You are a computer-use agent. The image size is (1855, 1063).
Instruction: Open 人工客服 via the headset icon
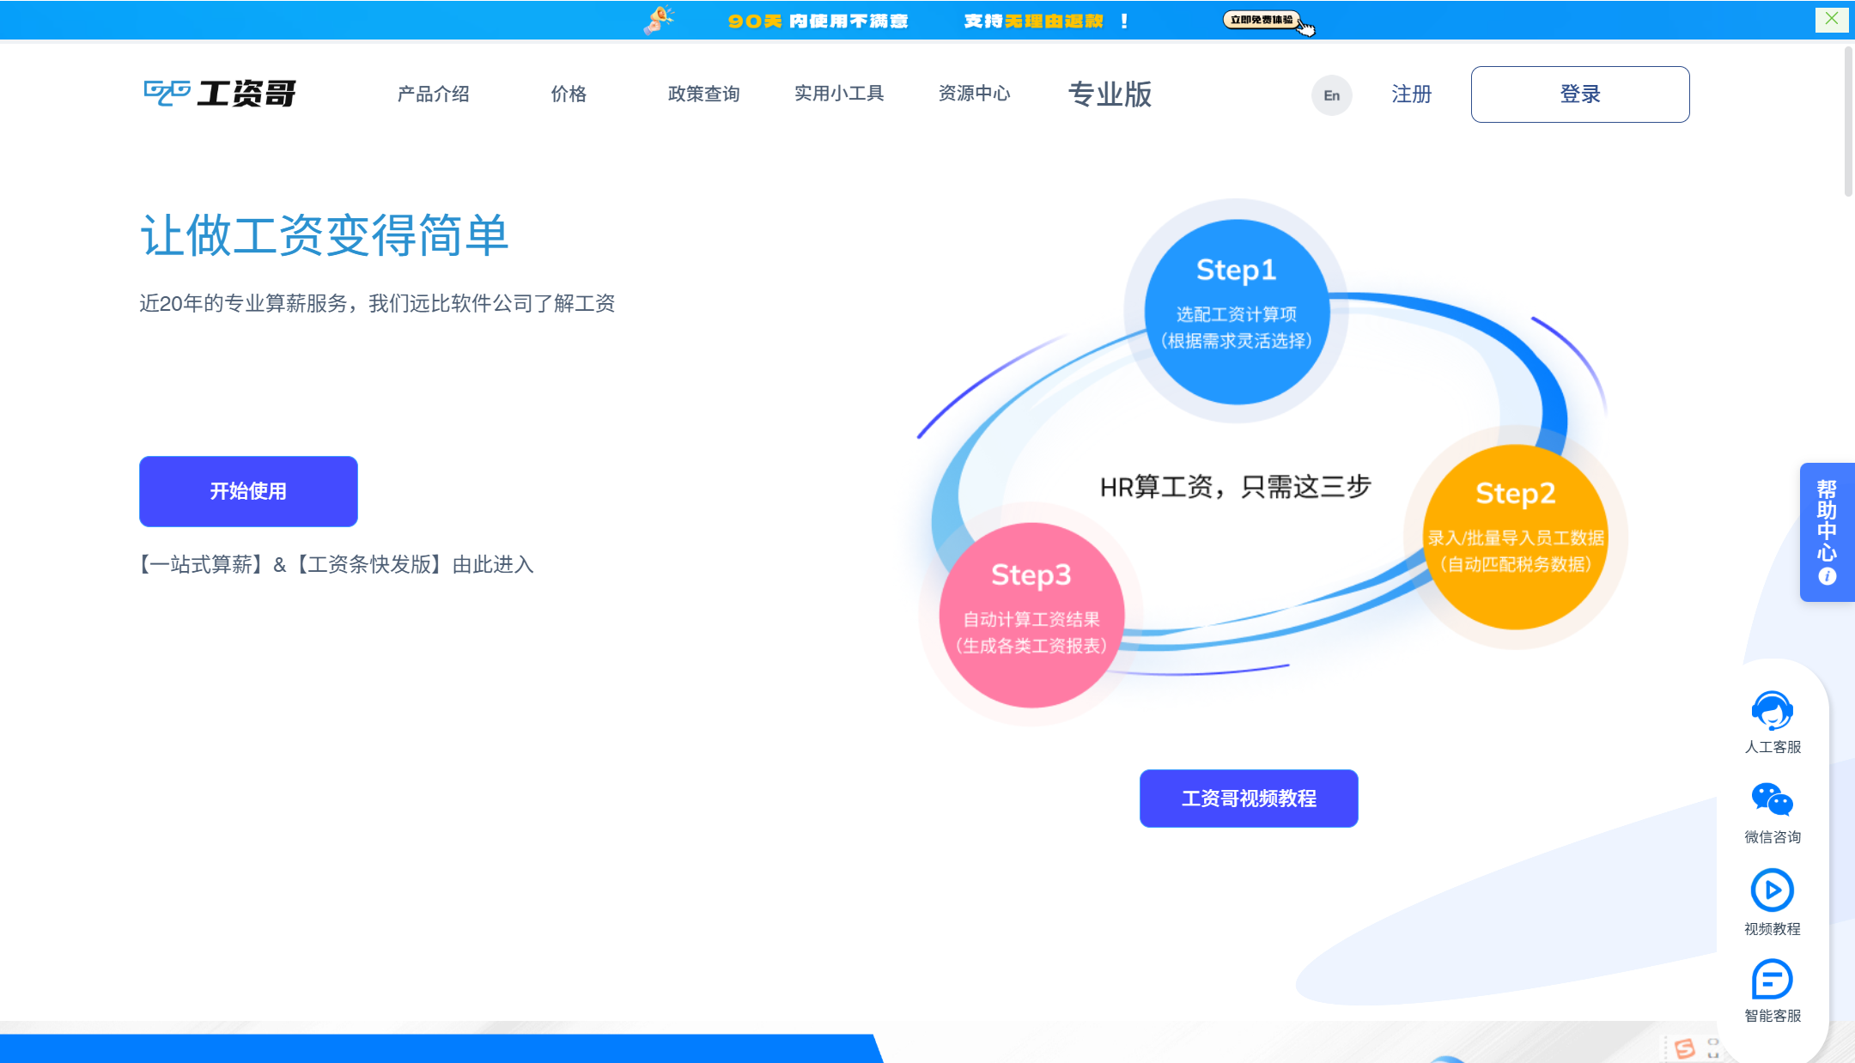[1773, 711]
